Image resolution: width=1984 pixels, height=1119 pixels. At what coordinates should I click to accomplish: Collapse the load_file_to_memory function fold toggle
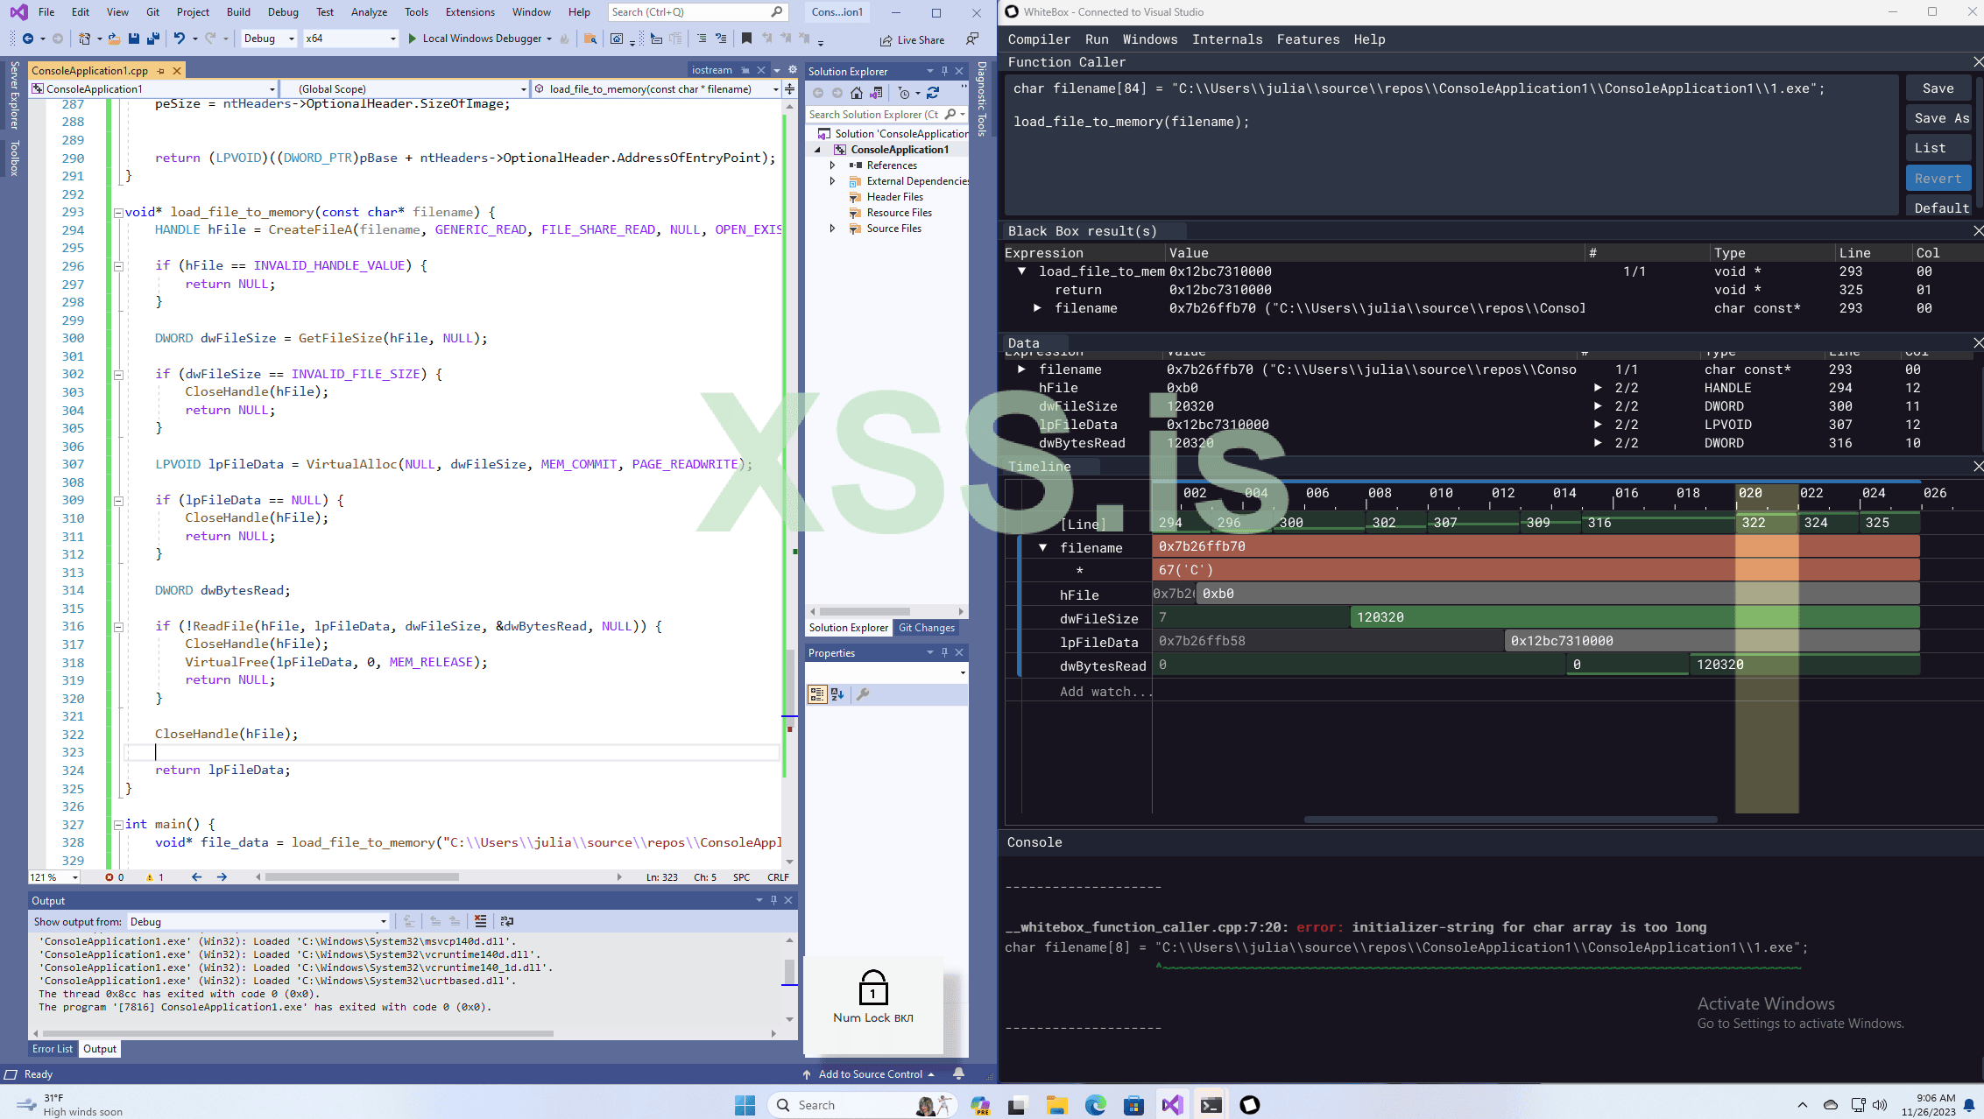(118, 212)
